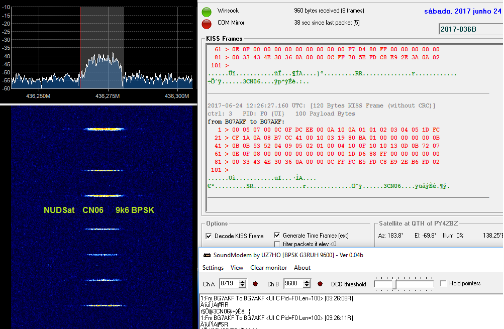Open the About menu item
504x329 pixels.
(302, 268)
